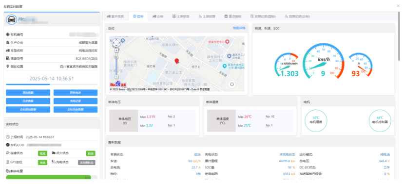Switch to the 国标 tab
Viewport: 404px width, 184px height.
(138, 17)
